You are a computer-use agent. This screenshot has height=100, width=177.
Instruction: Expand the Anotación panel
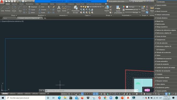[63, 15]
